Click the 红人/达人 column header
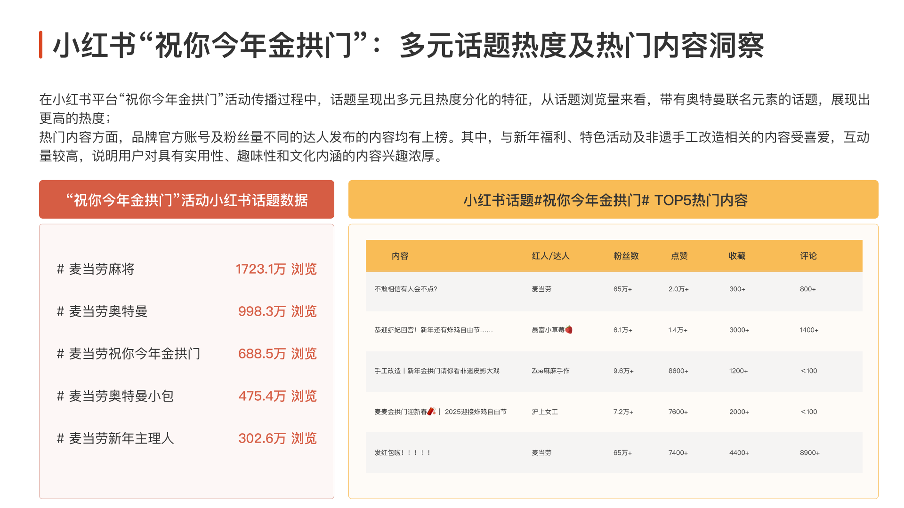Image resolution: width=904 pixels, height=508 pixels. (x=550, y=256)
